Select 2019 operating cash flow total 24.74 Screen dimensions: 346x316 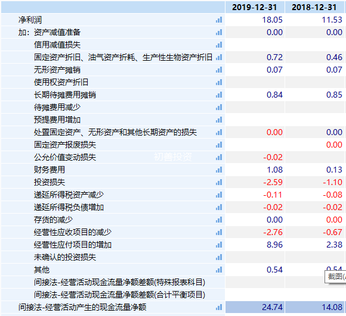[x=272, y=307]
